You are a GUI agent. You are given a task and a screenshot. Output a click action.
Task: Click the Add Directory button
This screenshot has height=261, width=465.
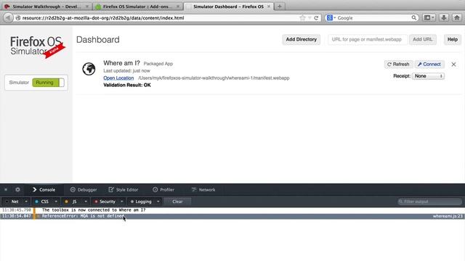click(x=302, y=39)
